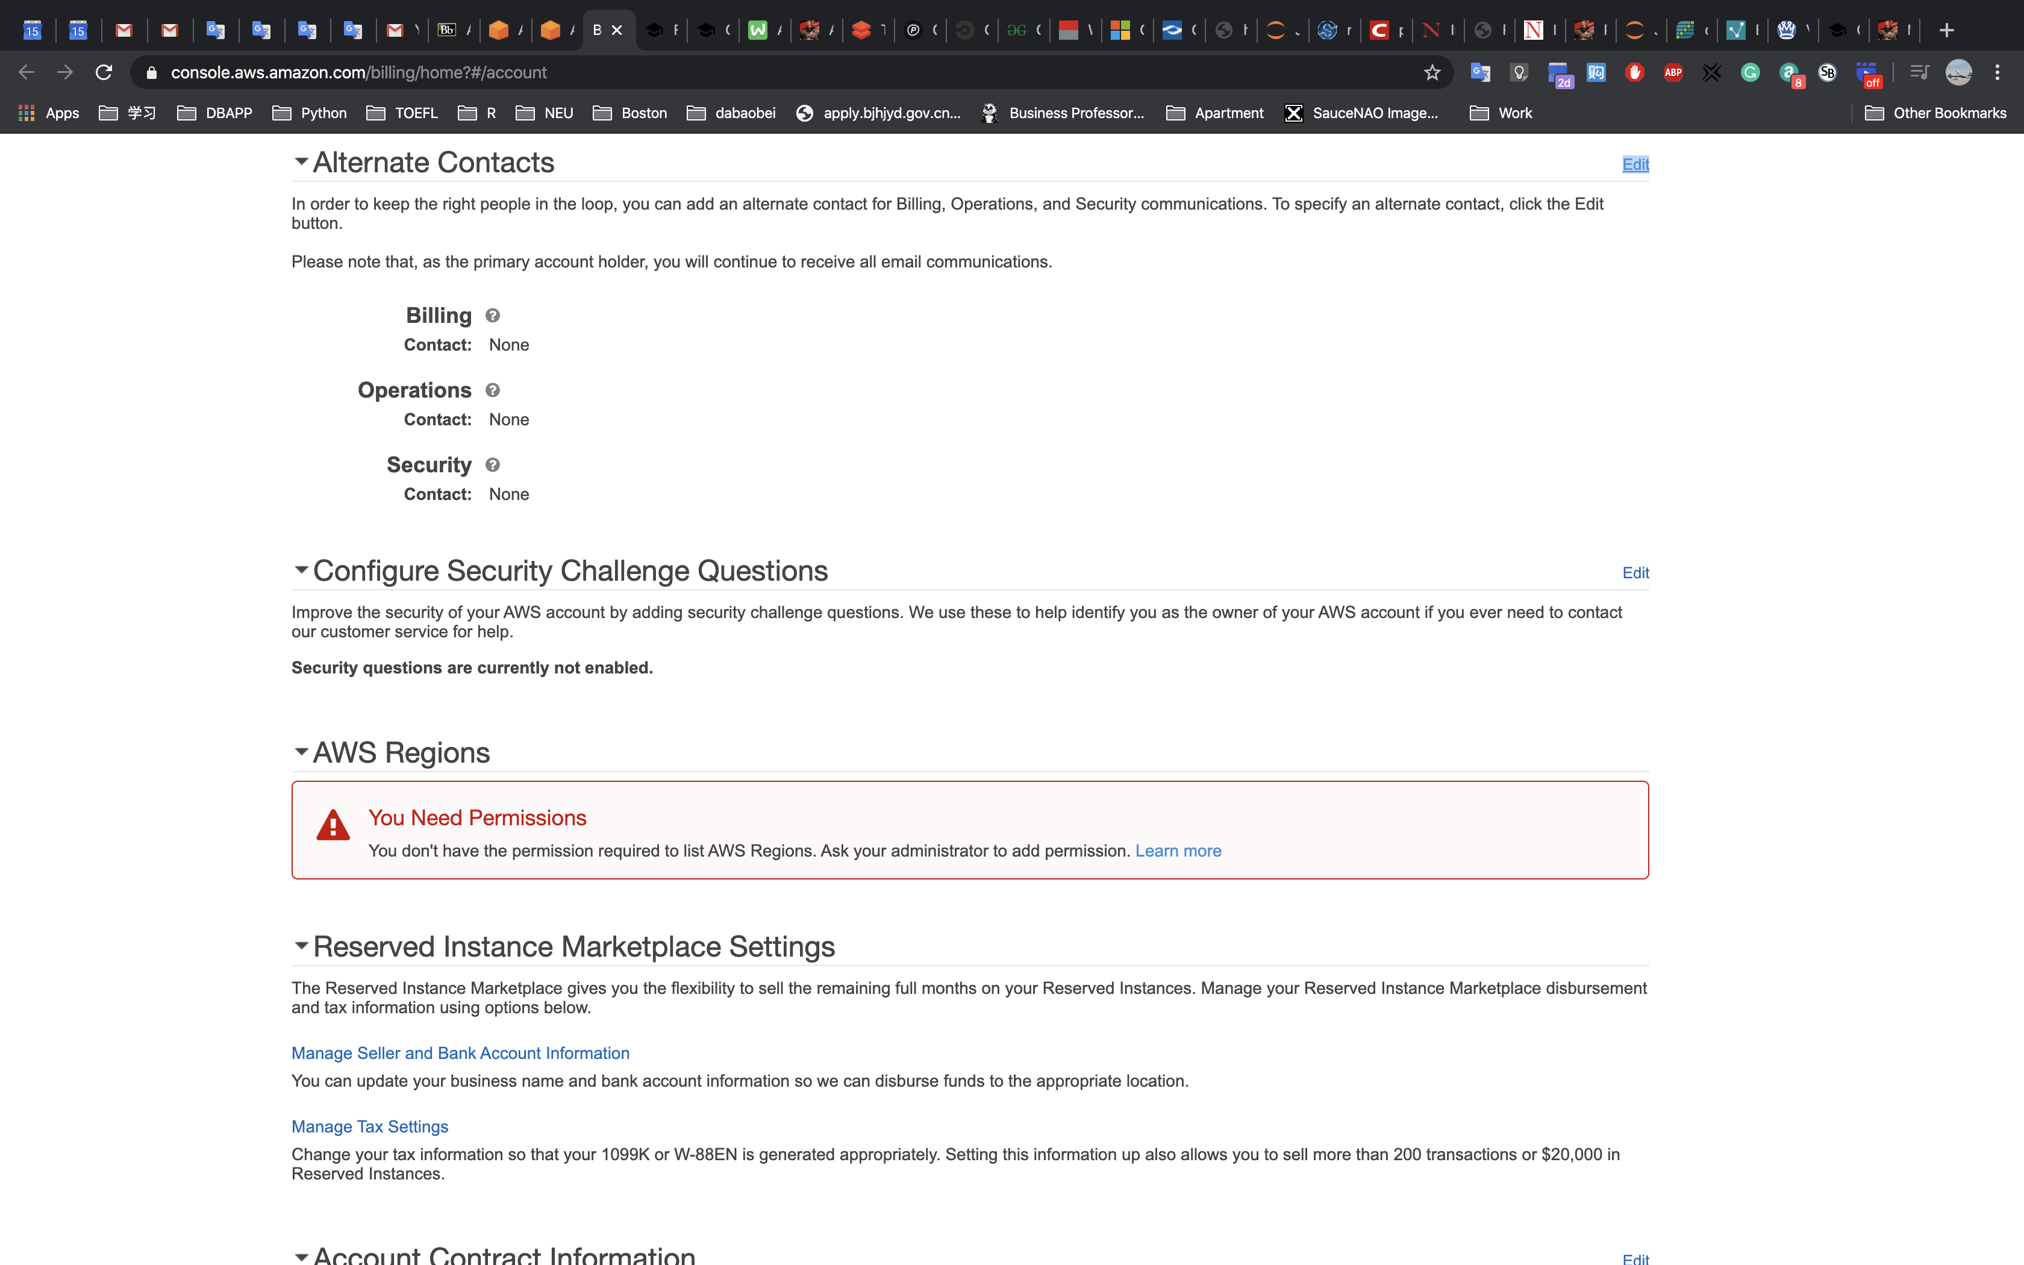Click Operations help question mark icon

(493, 390)
